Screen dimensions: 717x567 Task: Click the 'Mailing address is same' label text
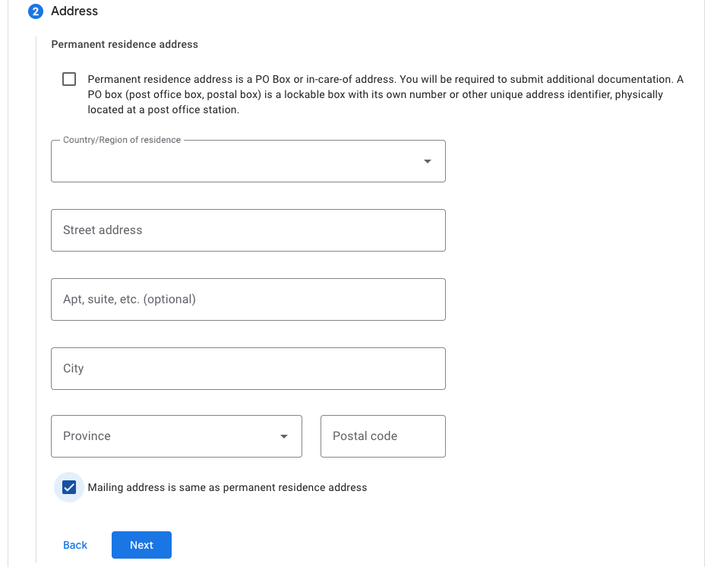pos(227,487)
